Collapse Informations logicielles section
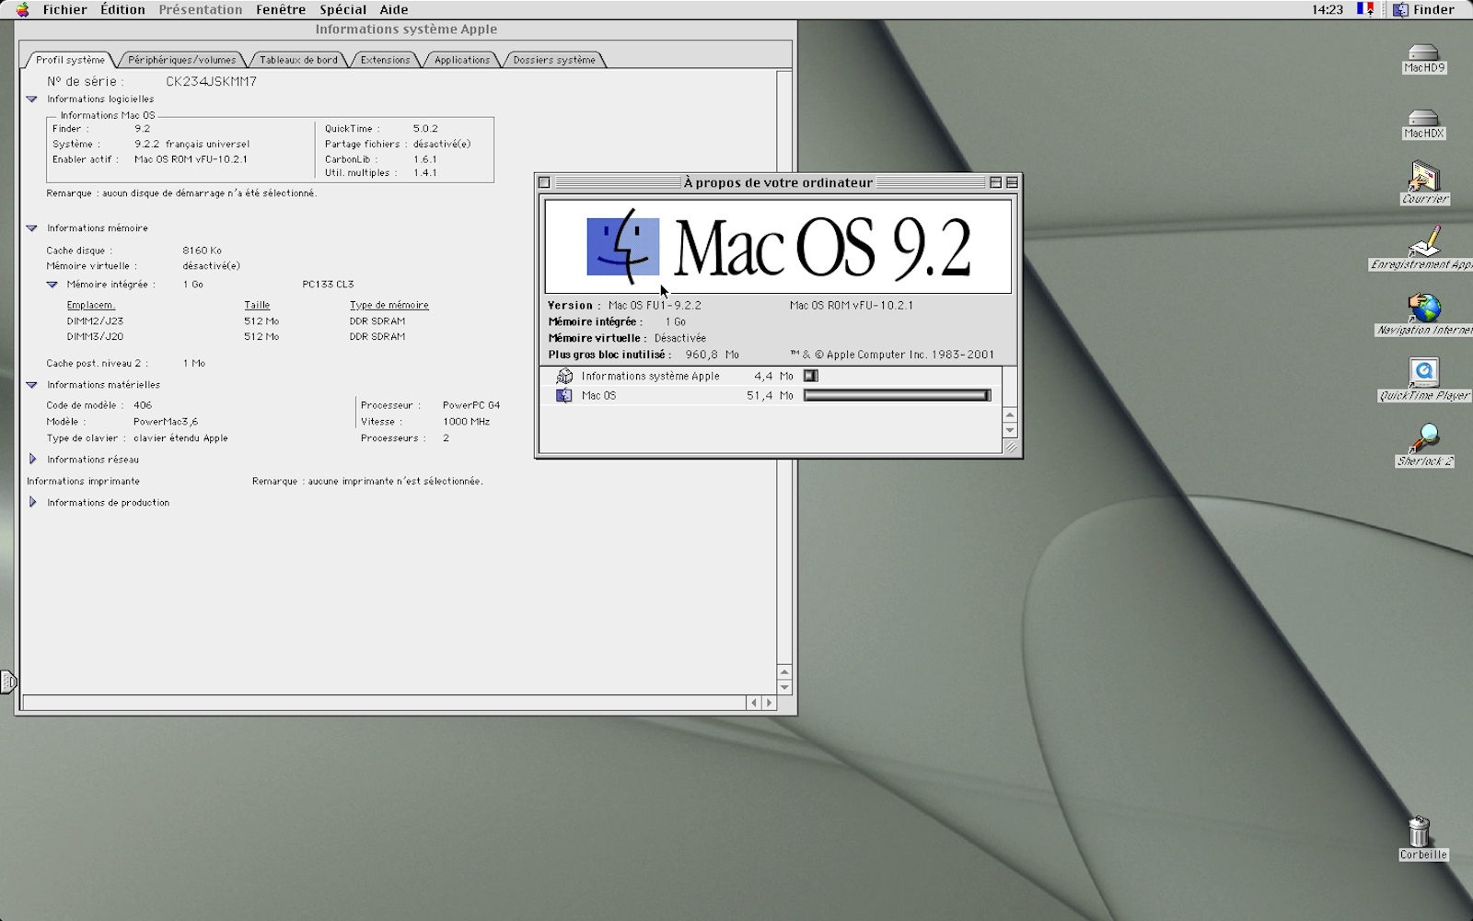Screen dimensions: 1473x921 (x=31, y=99)
